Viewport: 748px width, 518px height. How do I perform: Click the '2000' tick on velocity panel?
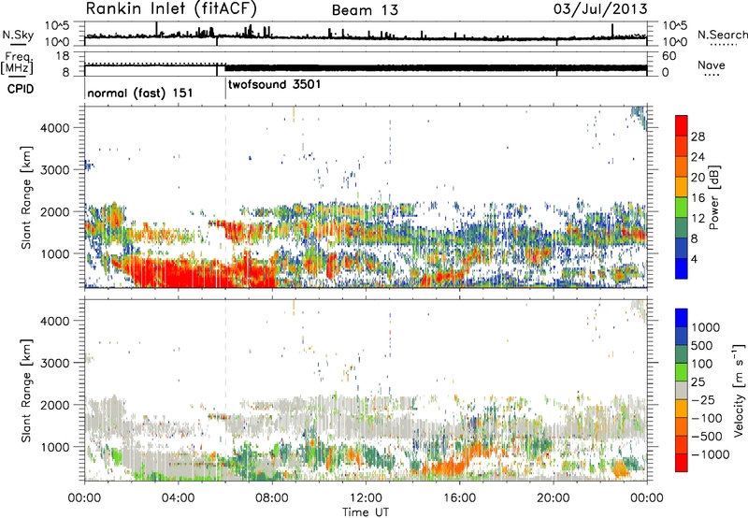(x=55, y=405)
